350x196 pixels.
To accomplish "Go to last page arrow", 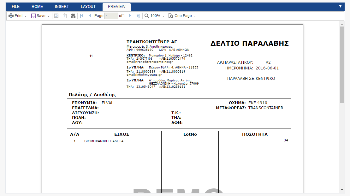I will point(138,16).
